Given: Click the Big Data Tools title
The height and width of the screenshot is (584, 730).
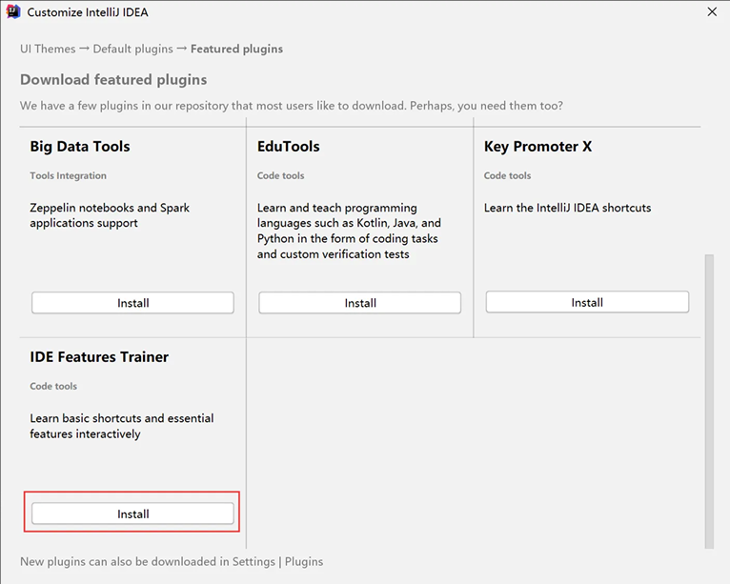Looking at the screenshot, I should pos(80,147).
